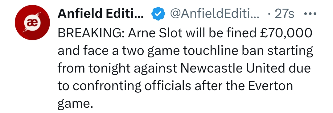
Task: Open the Anfield Edition profile avatar
Action: (x=32, y=23)
